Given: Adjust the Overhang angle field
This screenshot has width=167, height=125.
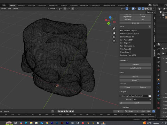Looking at the screenshot, I should point(135,19).
